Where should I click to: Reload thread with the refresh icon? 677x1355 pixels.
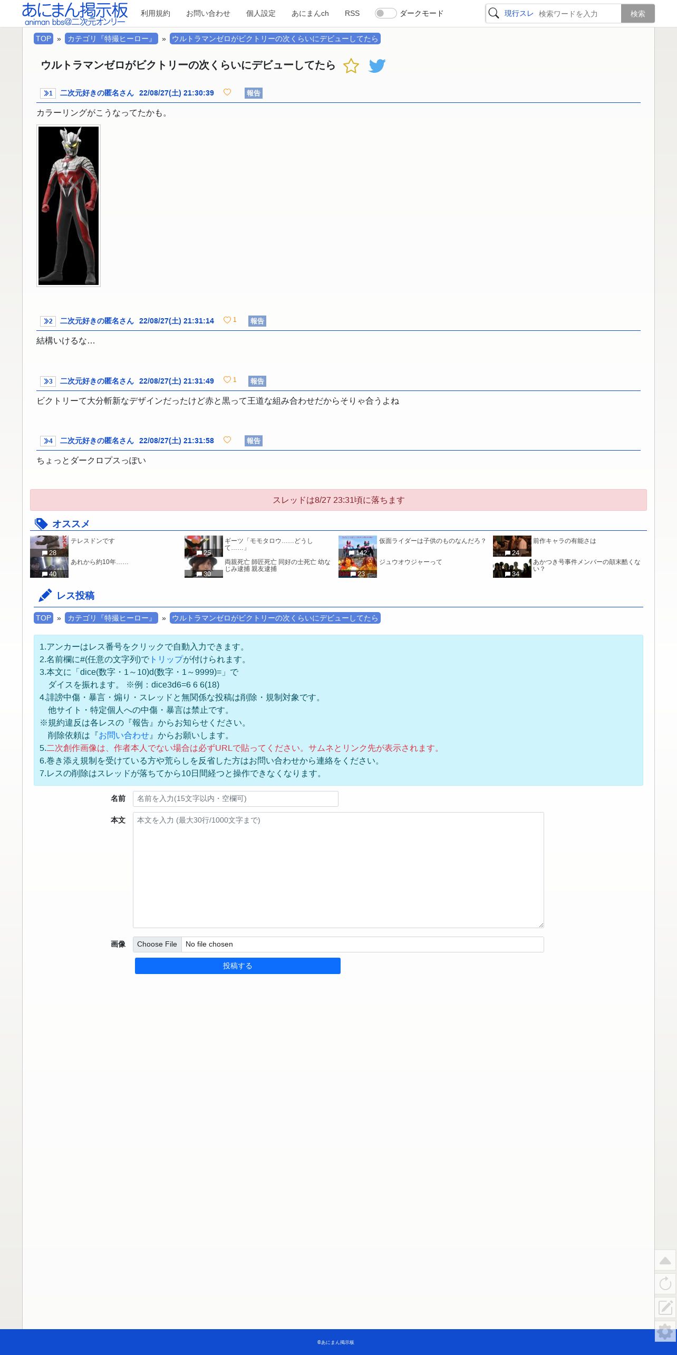click(665, 1284)
